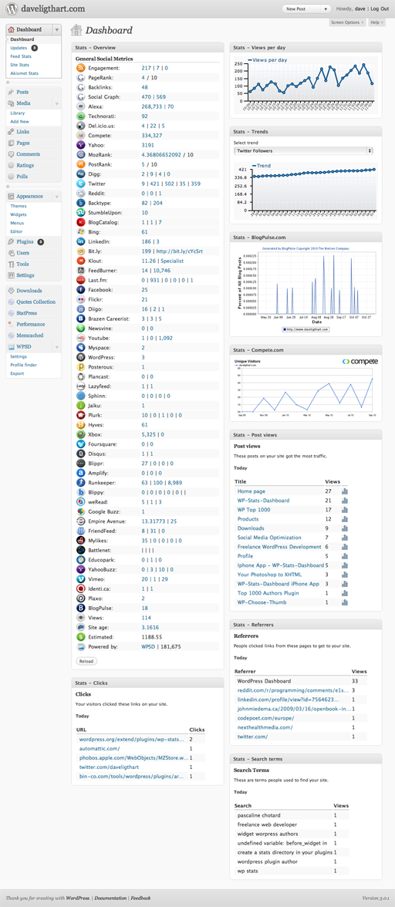Open the New Post dropdown arrow
The width and height of the screenshot is (395, 907).
(326, 8)
